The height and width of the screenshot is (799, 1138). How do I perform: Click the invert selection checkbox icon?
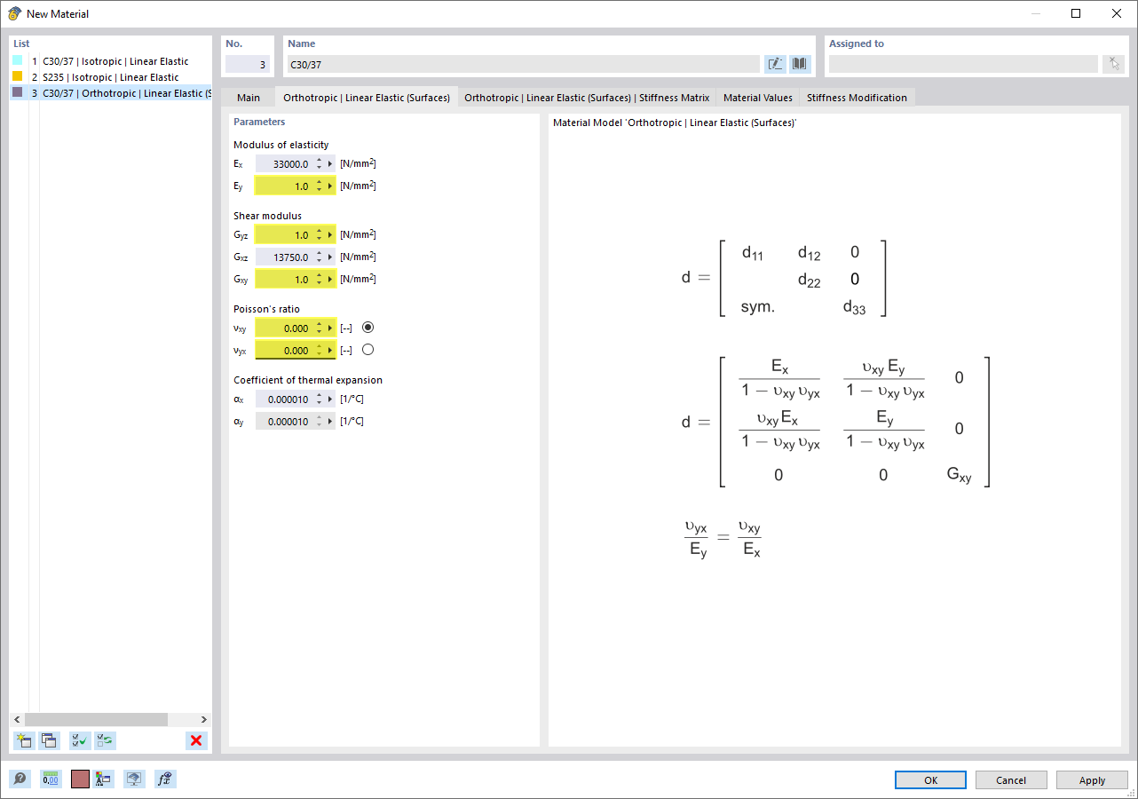[105, 740]
